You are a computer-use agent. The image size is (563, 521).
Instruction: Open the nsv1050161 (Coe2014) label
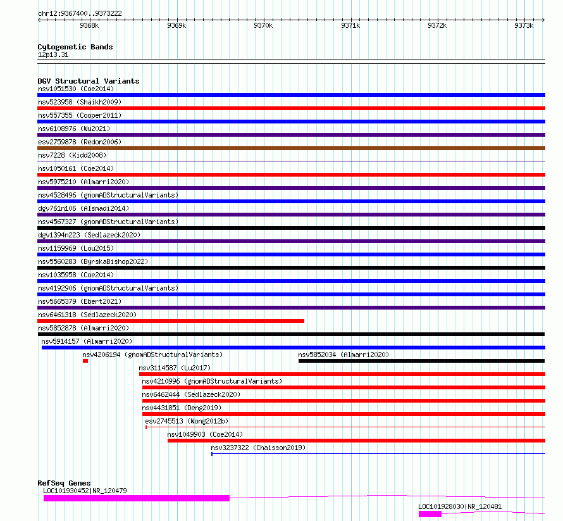click(76, 168)
